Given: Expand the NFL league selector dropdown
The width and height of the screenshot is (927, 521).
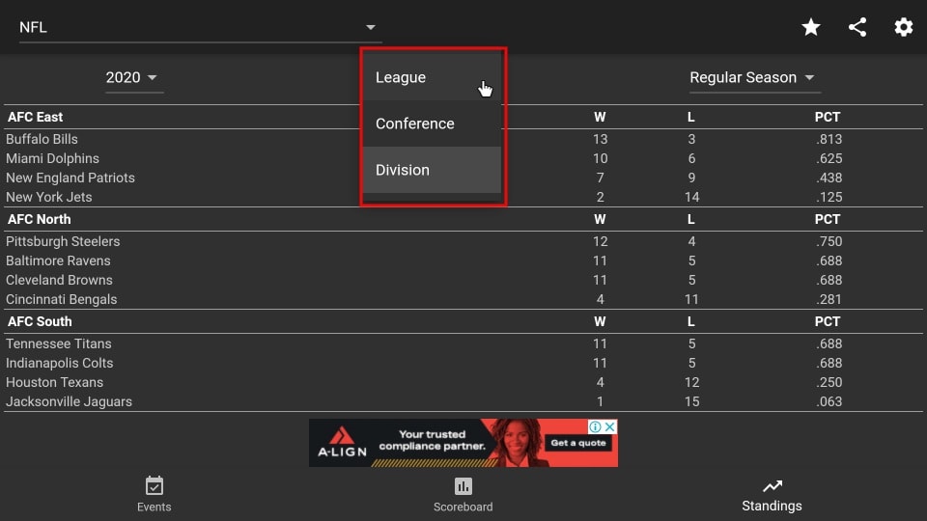Looking at the screenshot, I should [200, 28].
